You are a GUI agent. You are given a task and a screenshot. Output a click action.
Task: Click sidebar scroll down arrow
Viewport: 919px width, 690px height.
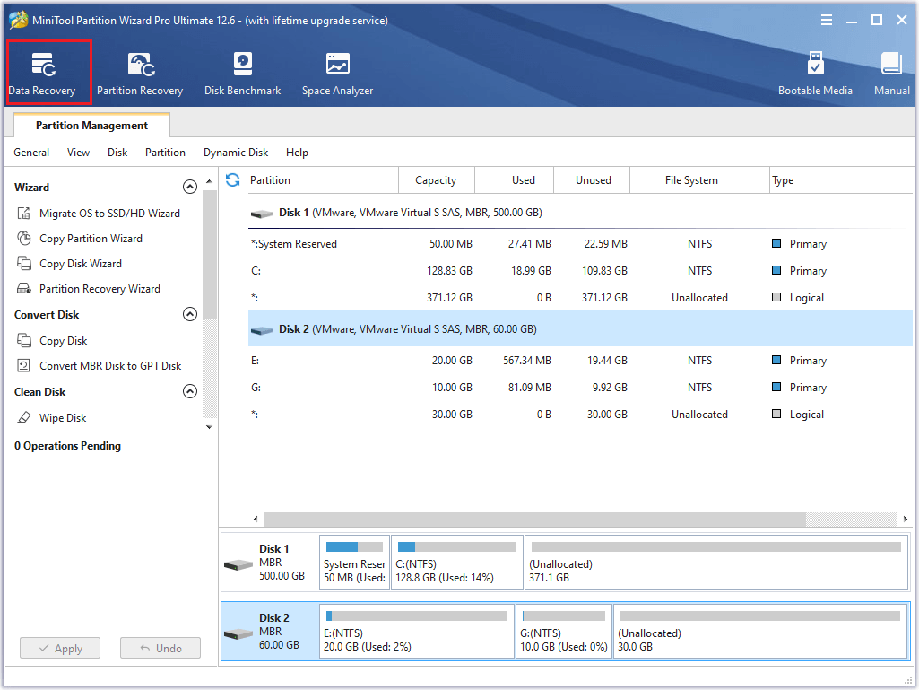(x=209, y=427)
